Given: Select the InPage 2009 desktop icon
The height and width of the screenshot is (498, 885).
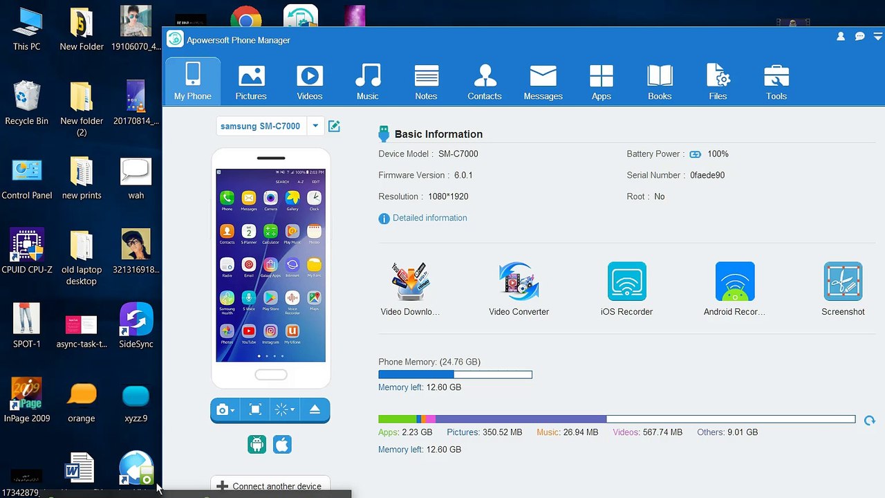Looking at the screenshot, I should point(26,400).
